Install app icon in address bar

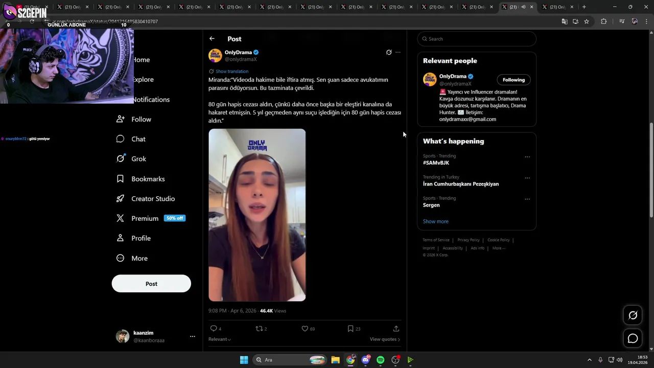point(575,21)
